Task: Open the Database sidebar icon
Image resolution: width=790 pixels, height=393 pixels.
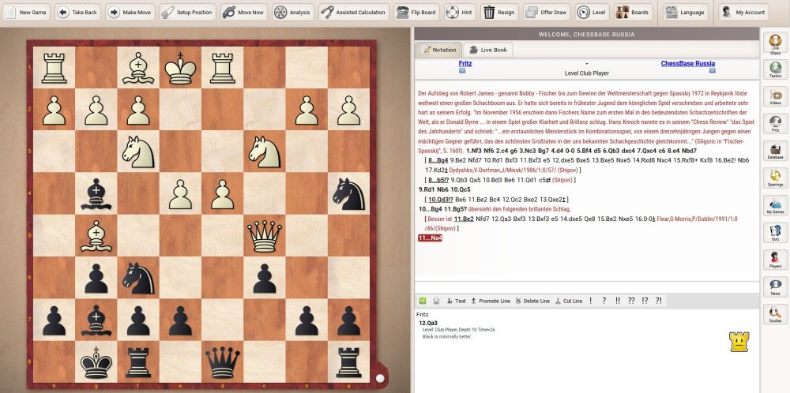Action: coord(775,151)
